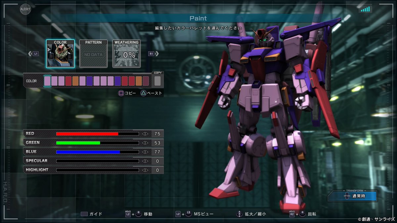Click the ガイド guide label
This screenshot has width=397, height=223.
pyautogui.click(x=96, y=214)
